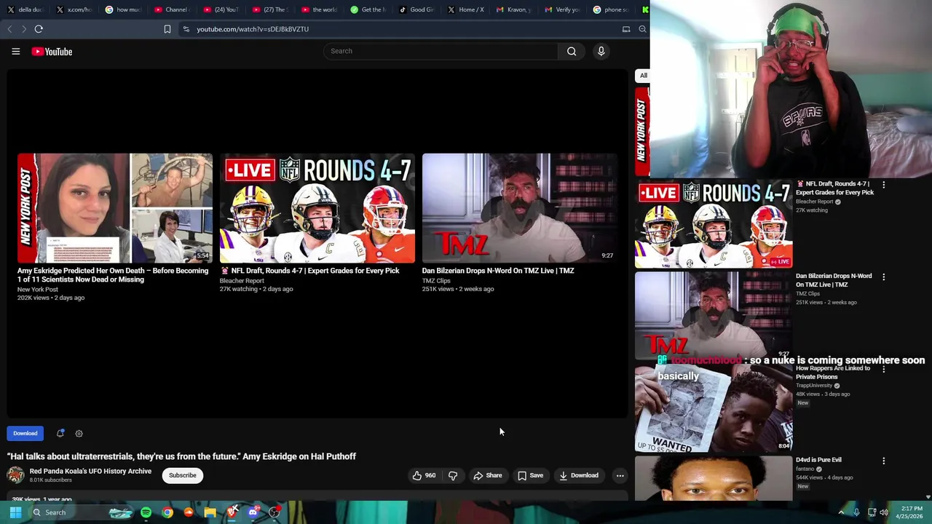
Task: Switch to the 'Kravon' Gmail tab
Action: coord(515,9)
